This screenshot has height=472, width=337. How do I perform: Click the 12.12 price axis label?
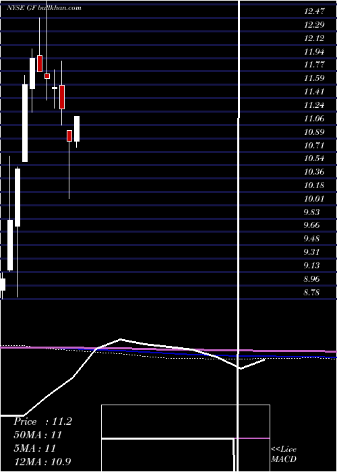click(x=314, y=38)
